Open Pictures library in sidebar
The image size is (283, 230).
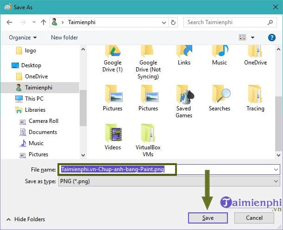[34, 154]
